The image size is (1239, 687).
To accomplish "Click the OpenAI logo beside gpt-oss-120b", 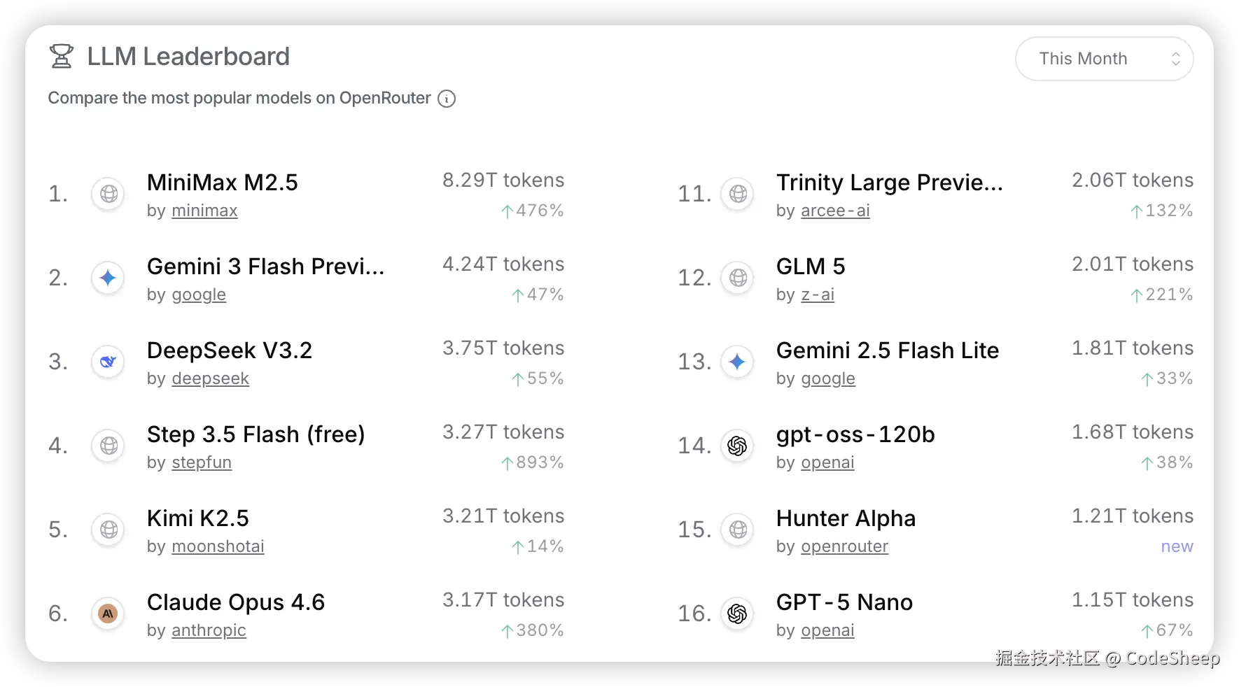I will click(x=737, y=446).
